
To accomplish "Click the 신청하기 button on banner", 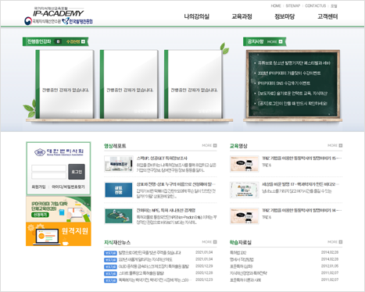I will click(40, 215).
